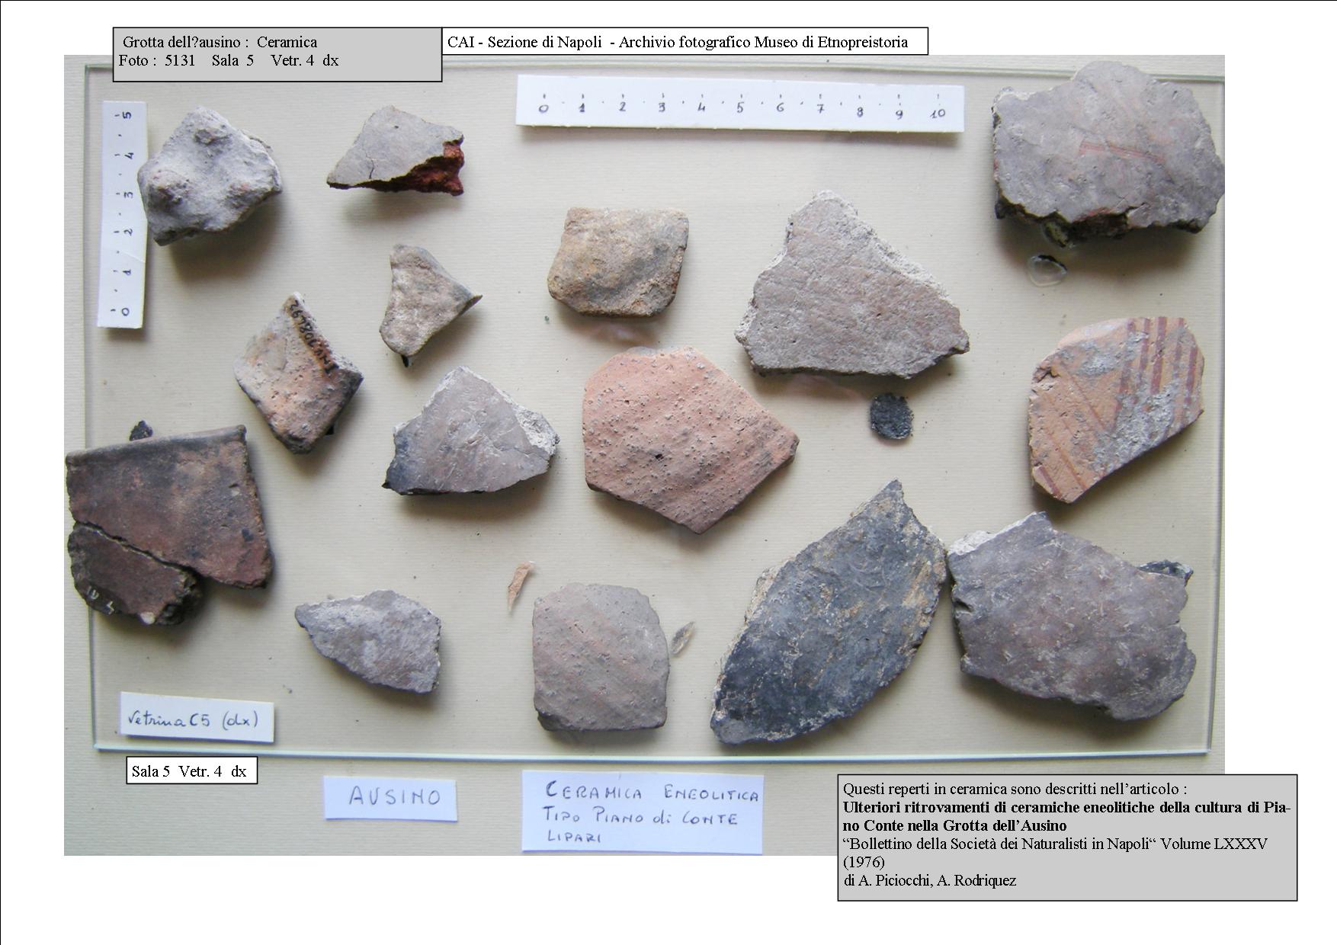The width and height of the screenshot is (1337, 945).
Task: Click the sentence "Questi reperti in ceramica sono descritti"
Action: (x=1015, y=789)
